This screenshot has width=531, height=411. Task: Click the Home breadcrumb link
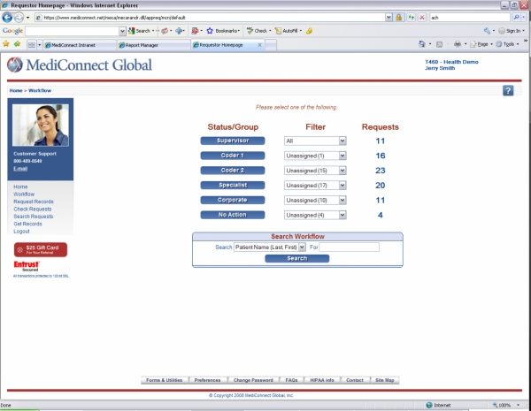(16, 91)
